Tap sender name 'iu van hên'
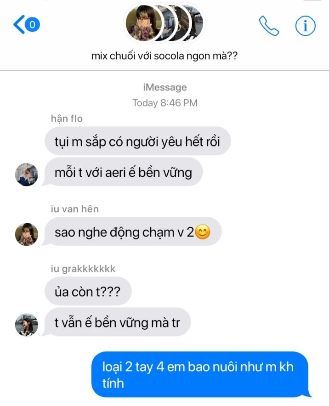 coord(74,209)
